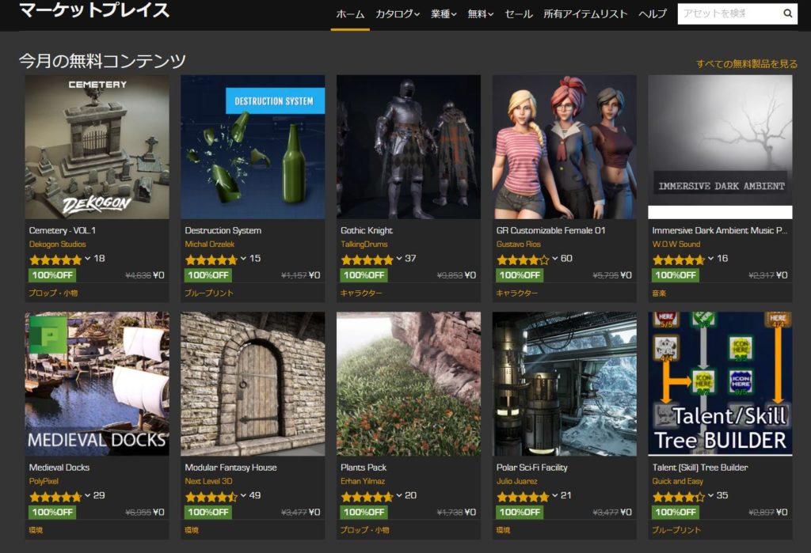Open the Gothic Knight thumbnail image
Viewport: 811px width, 553px height.
409,147
